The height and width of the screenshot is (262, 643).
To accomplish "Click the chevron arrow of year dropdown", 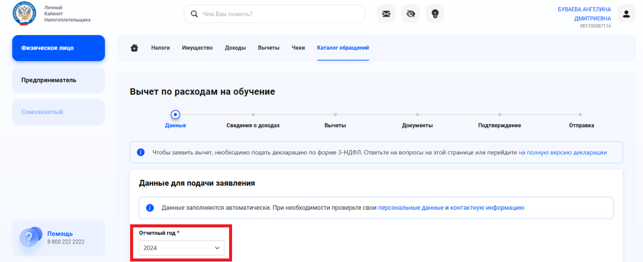I will coord(217,248).
